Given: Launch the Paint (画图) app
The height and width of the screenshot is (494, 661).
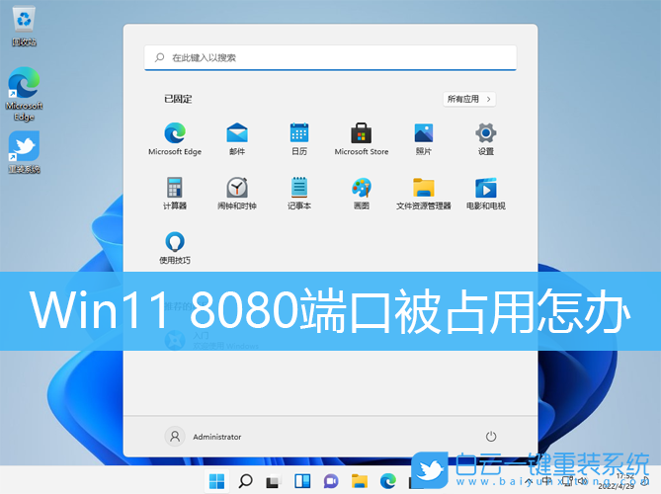Looking at the screenshot, I should click(x=362, y=194).
